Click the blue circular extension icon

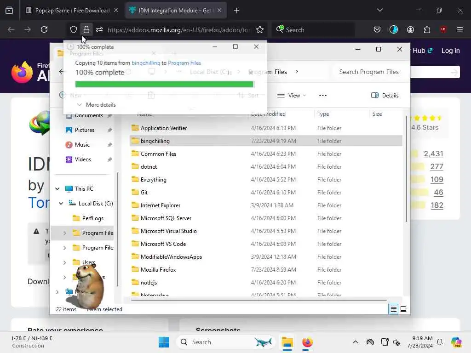coord(394,29)
